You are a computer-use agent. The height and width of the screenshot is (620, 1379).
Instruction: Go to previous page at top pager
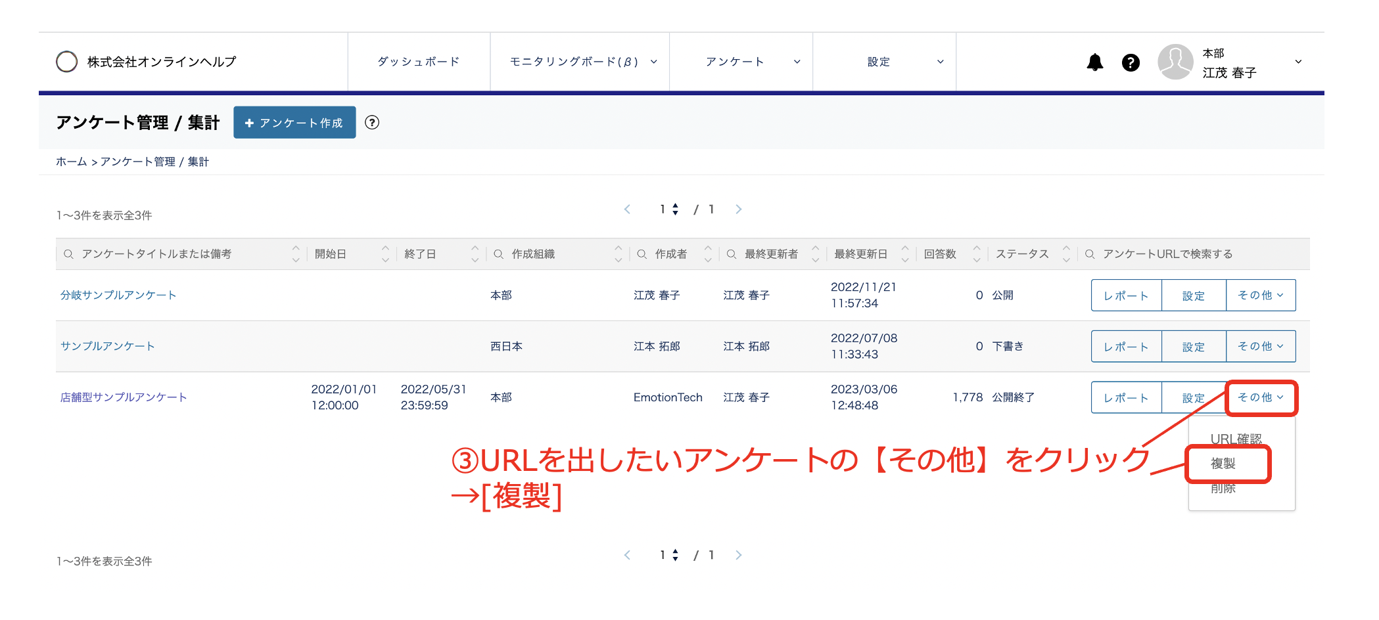[627, 209]
